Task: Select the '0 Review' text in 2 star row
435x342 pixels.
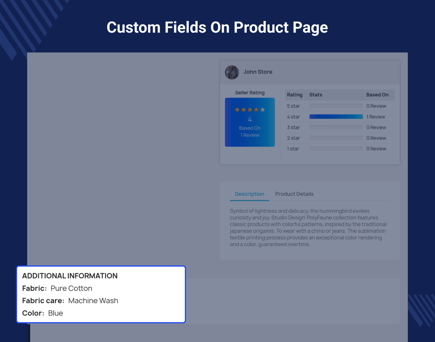Action: coord(376,138)
